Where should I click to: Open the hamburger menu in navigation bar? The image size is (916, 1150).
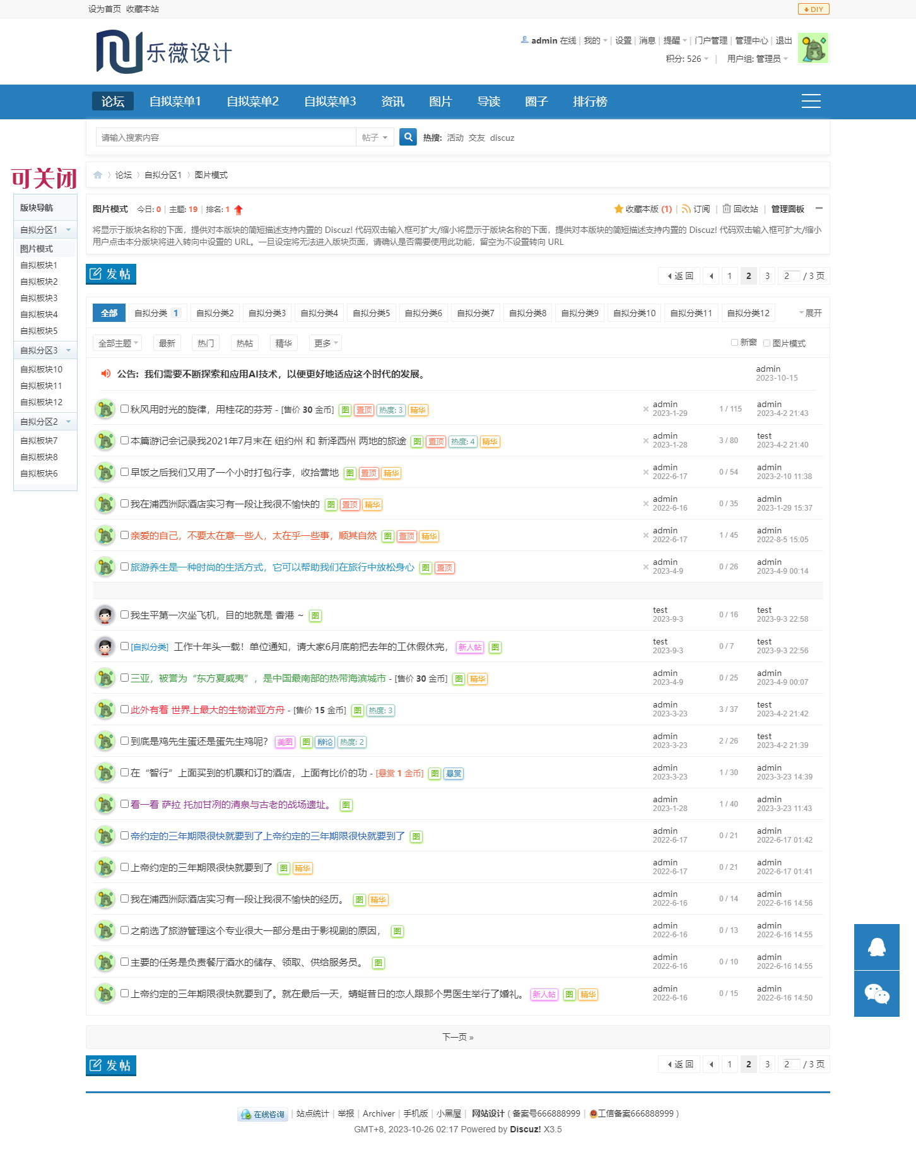(x=811, y=102)
